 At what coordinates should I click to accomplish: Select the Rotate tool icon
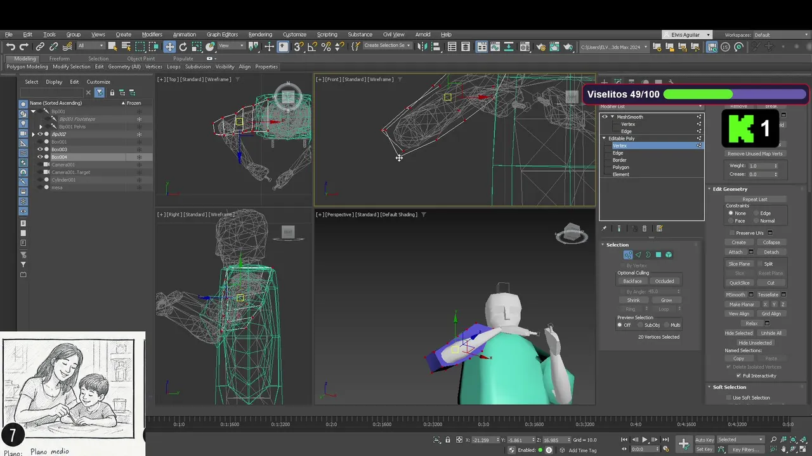pos(183,47)
